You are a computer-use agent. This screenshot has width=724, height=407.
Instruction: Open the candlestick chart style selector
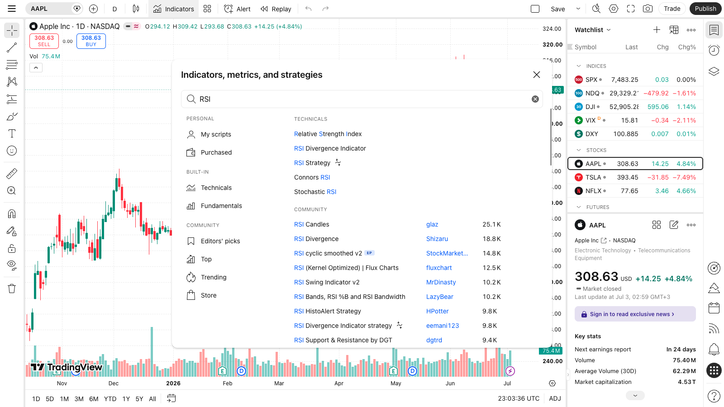tap(136, 9)
